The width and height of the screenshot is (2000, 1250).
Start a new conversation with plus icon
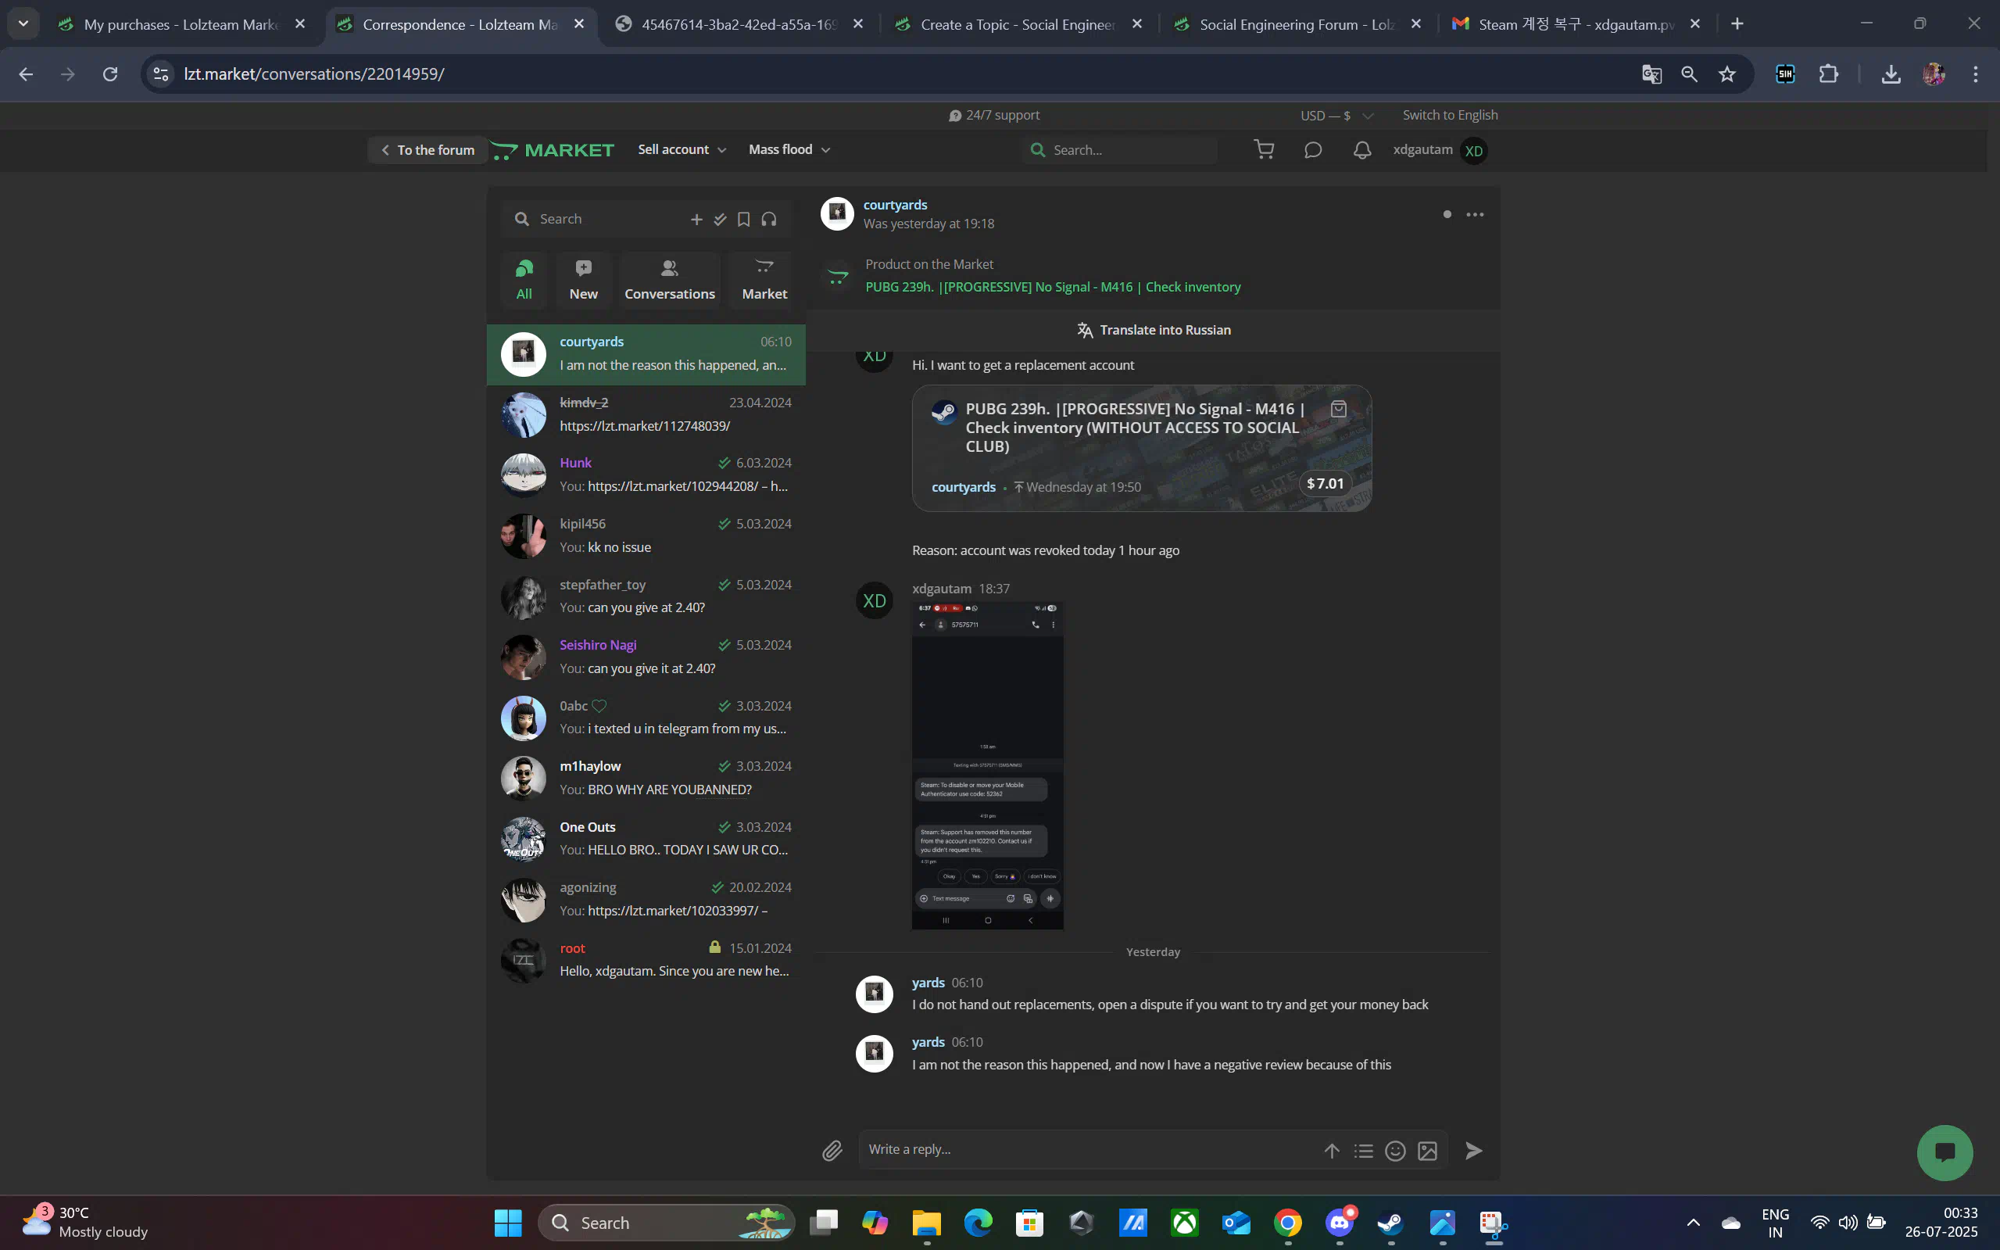(696, 219)
